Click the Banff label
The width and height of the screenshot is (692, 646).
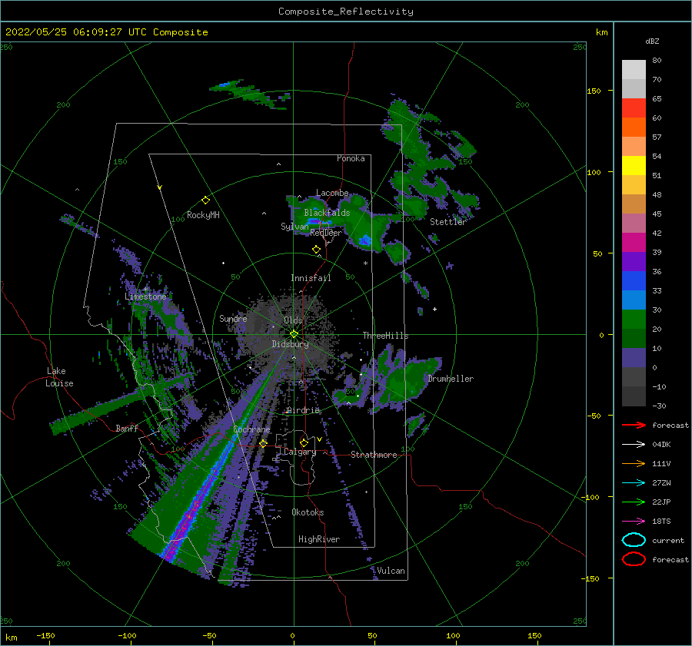click(x=127, y=428)
